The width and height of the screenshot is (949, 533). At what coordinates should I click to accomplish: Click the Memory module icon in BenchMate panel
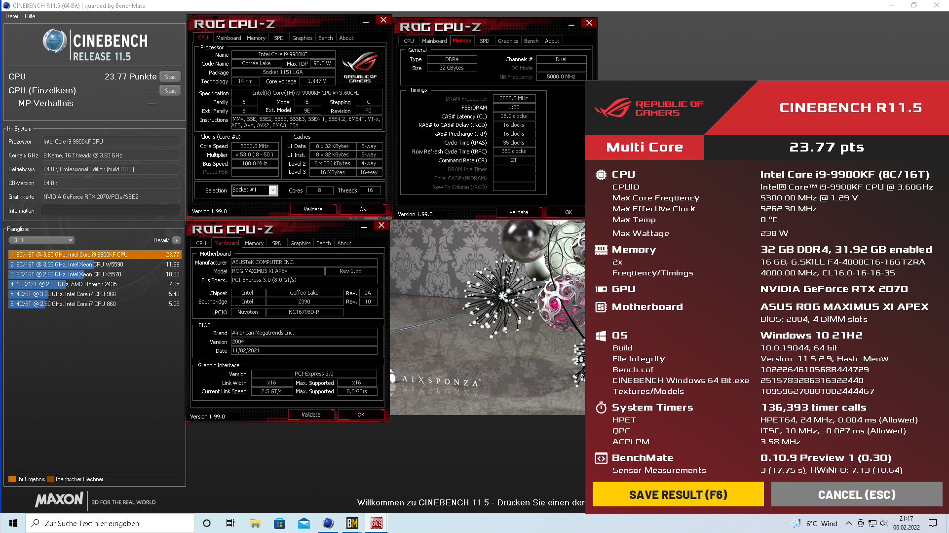601,250
